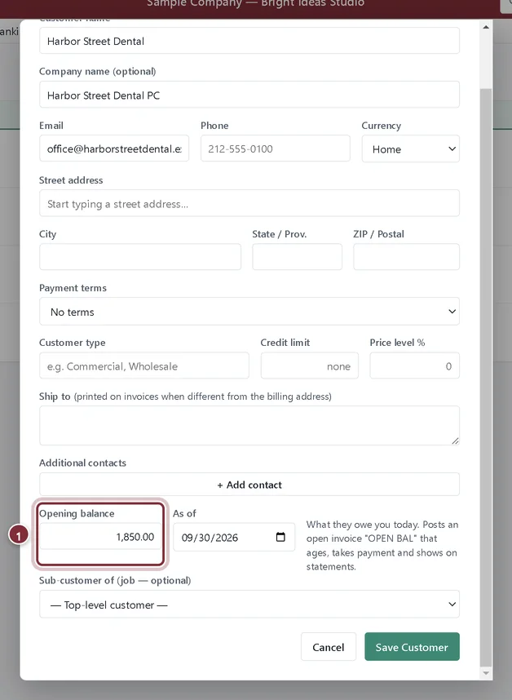Click the scrollbar down arrow
The image size is (512, 700).
pyautogui.click(x=486, y=673)
